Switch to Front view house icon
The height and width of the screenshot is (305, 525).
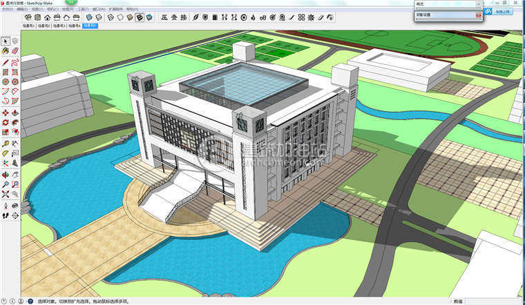pyautogui.click(x=48, y=17)
